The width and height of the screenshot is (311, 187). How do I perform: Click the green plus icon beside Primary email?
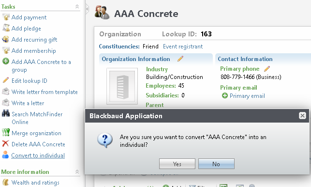click(225, 95)
